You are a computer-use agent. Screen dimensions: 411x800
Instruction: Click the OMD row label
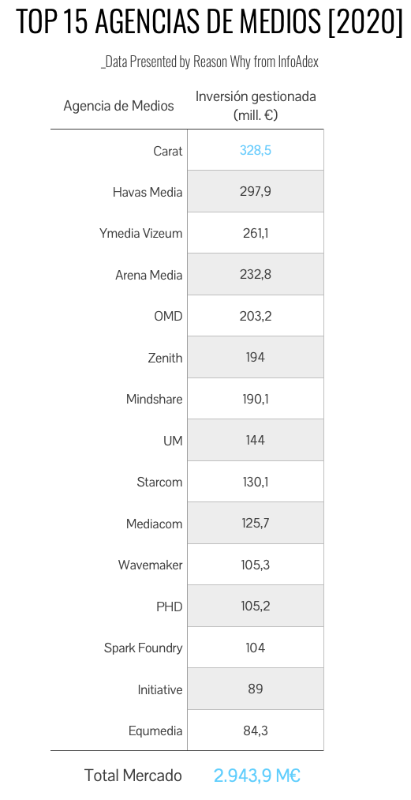pos(168,317)
